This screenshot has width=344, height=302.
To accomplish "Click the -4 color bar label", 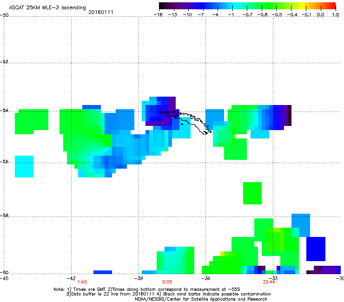I will click(x=215, y=15).
